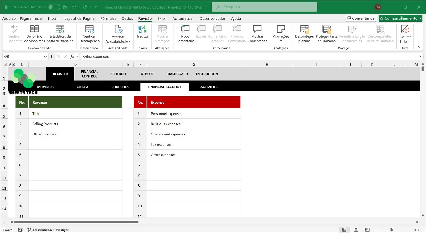Click Desproteger planilha icon
The image size is (426, 233).
pyautogui.click(x=304, y=29)
